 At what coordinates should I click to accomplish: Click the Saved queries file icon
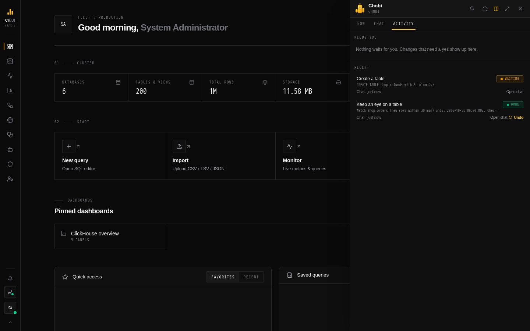[x=290, y=275]
